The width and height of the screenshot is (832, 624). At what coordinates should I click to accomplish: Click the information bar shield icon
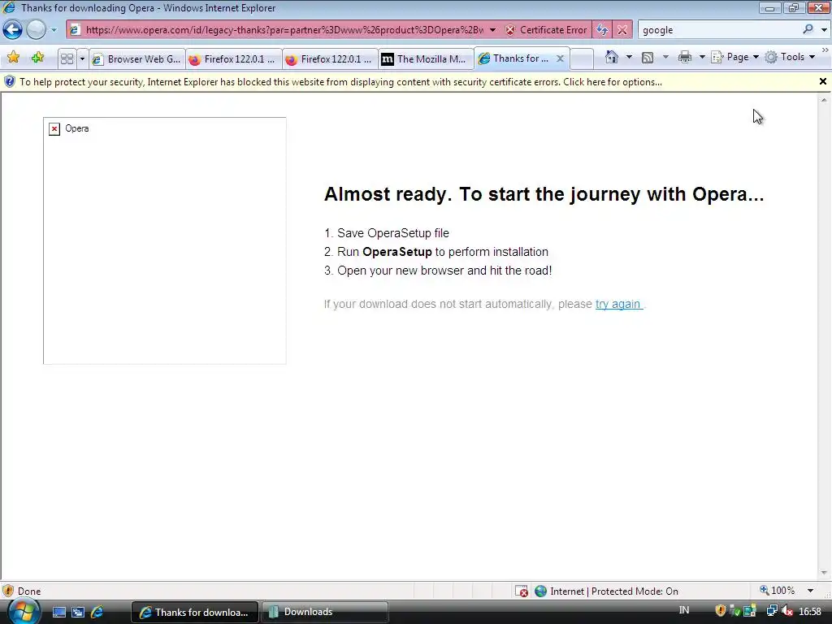[10, 82]
